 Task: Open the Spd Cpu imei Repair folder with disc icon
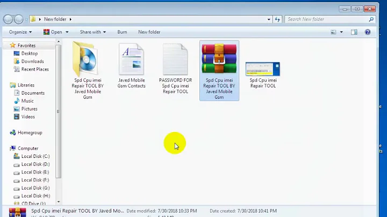(x=88, y=70)
